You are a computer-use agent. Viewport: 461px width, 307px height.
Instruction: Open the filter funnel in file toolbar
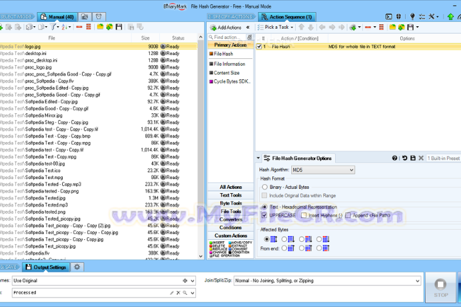54,27
